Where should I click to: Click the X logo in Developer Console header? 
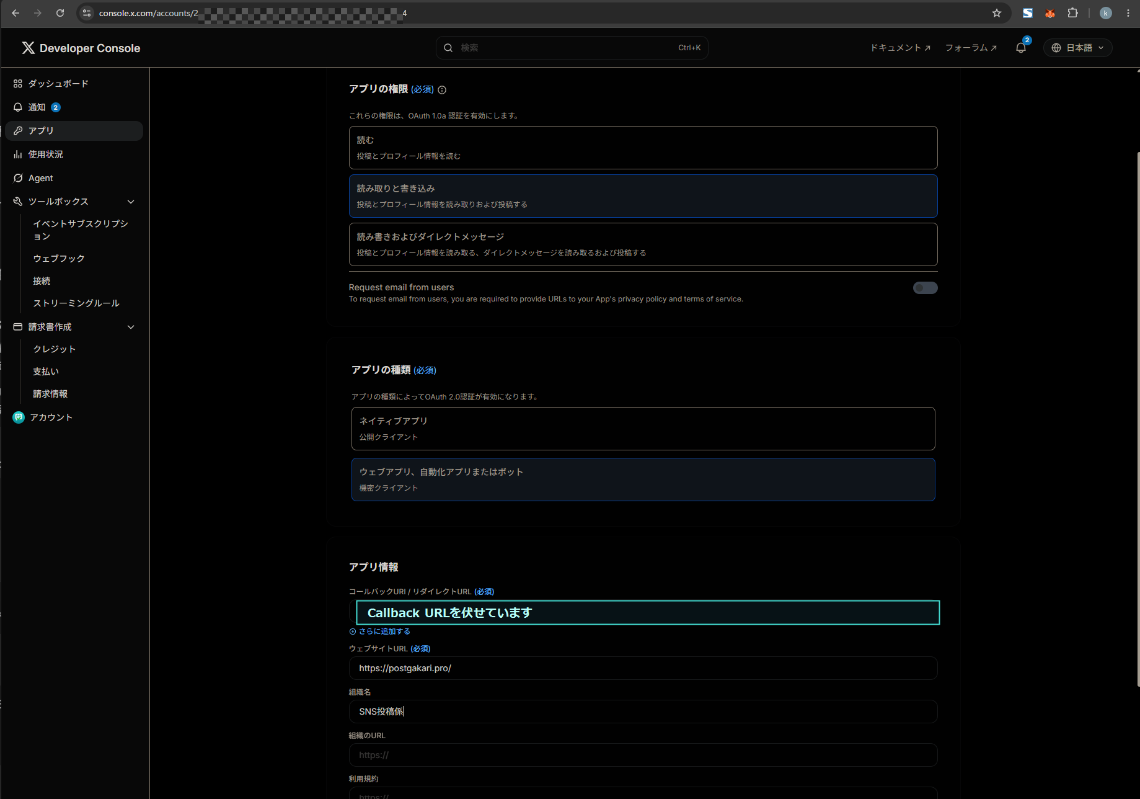point(28,48)
